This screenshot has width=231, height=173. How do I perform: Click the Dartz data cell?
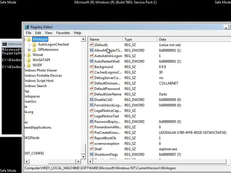[x=163, y=94]
